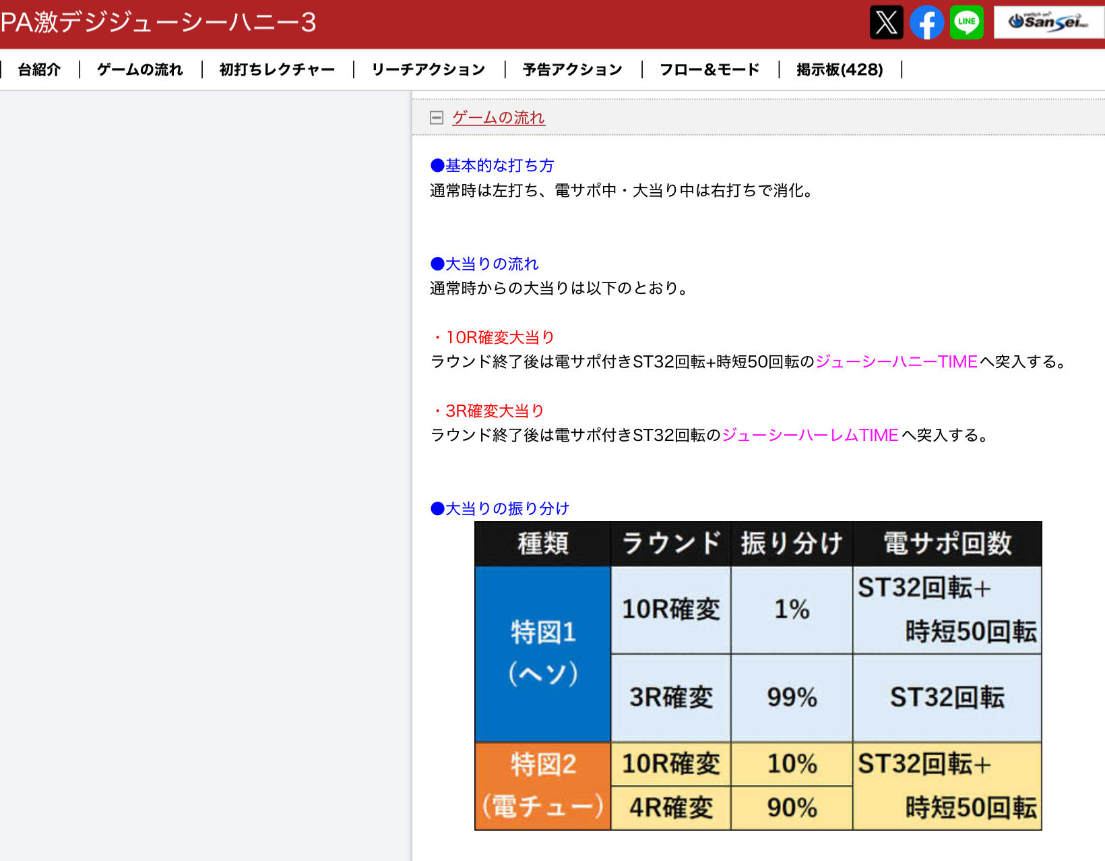Open the 掲示板(428) bulletin board
The height and width of the screenshot is (861, 1105).
(x=839, y=69)
